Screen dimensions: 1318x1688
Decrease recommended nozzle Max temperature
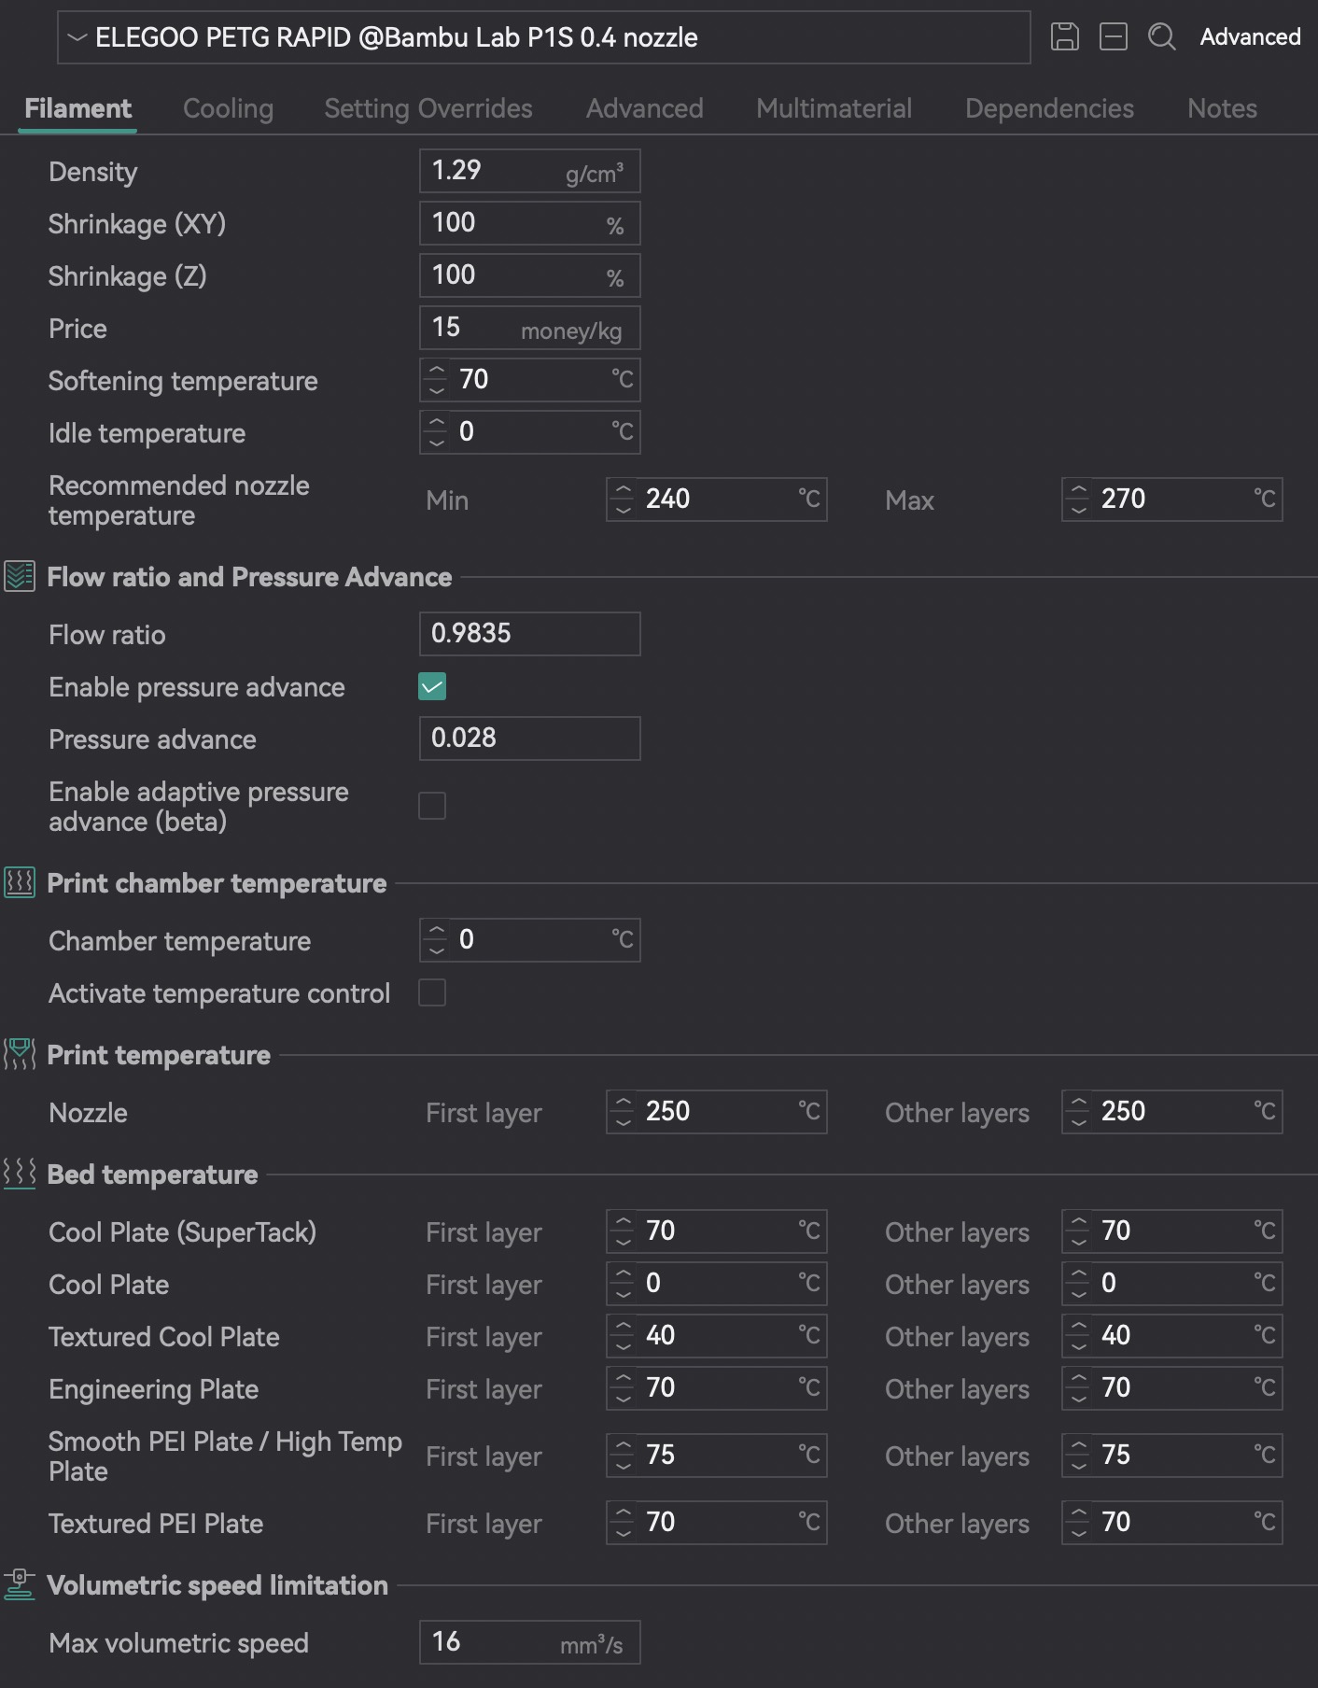click(x=1078, y=510)
